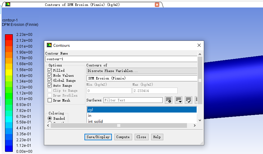Open the Discrete Phase Variables dropdown

point(142,71)
